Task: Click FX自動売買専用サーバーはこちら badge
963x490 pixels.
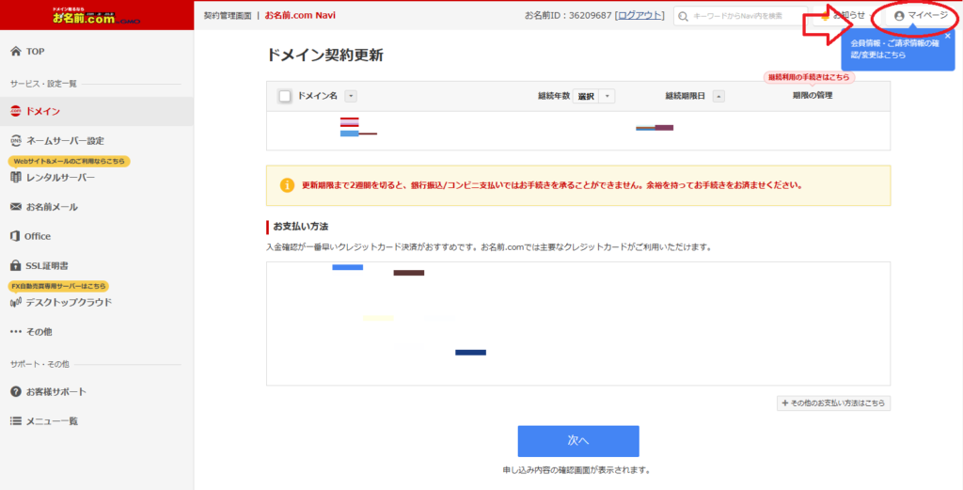Action: (x=58, y=286)
